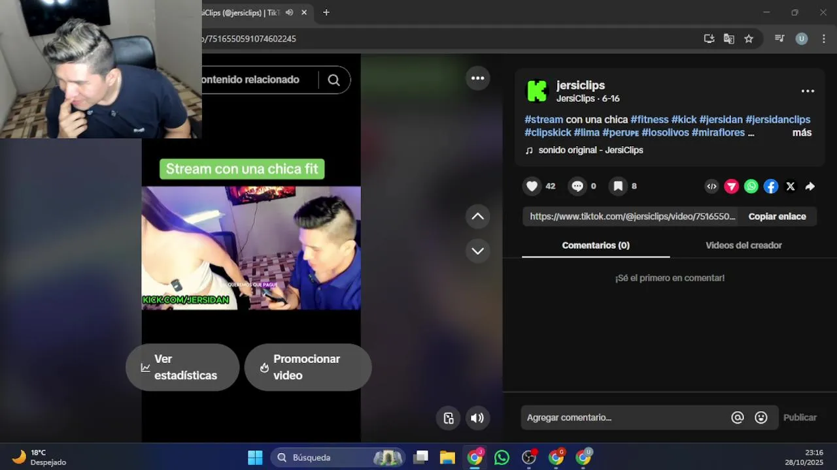Image resolution: width=837 pixels, height=470 pixels.
Task: Open Chrome media control icon
Action: tap(779, 39)
